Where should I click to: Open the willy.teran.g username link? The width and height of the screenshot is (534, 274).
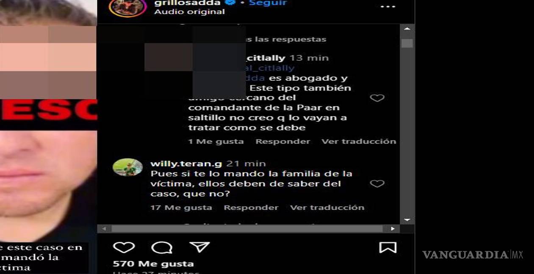[x=186, y=164]
